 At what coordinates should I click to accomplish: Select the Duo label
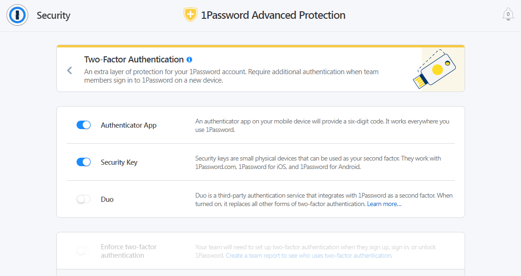107,199
